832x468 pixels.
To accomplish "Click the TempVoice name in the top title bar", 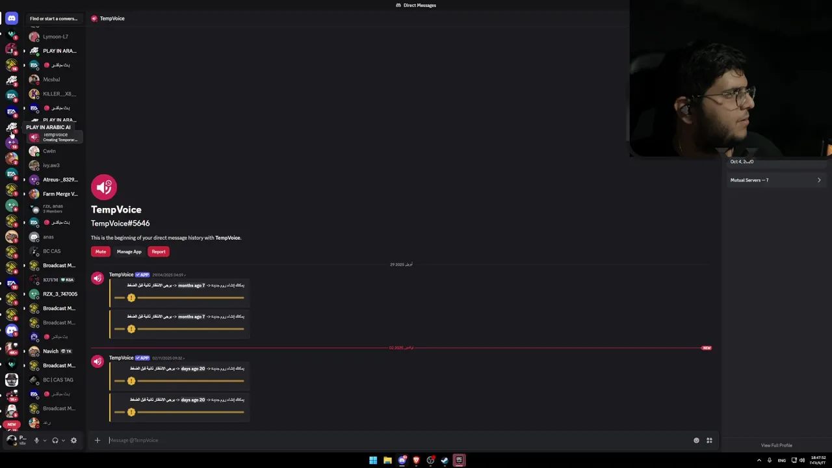I will [x=112, y=18].
